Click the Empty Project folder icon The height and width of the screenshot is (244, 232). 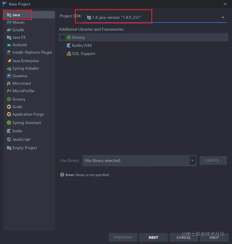tap(9, 148)
